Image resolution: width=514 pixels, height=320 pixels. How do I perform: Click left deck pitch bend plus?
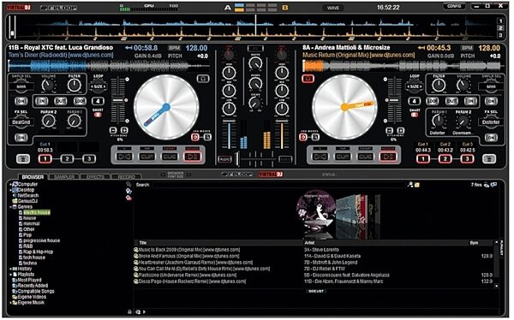[x=124, y=130]
